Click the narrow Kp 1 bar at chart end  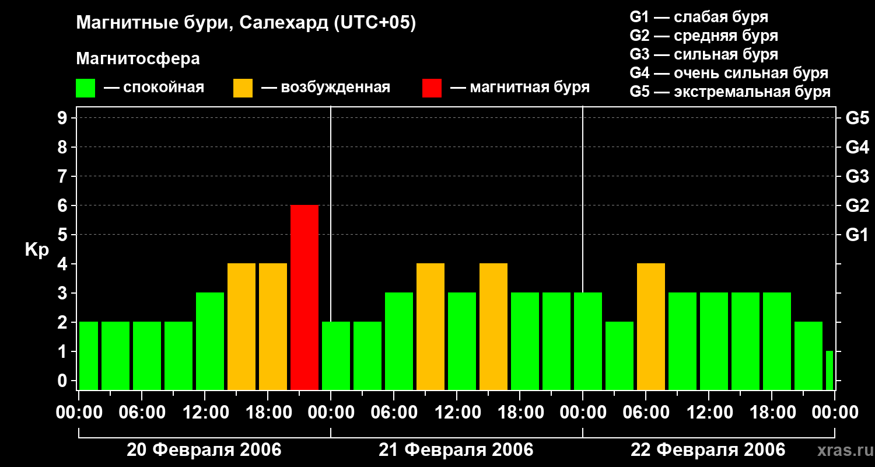click(829, 371)
